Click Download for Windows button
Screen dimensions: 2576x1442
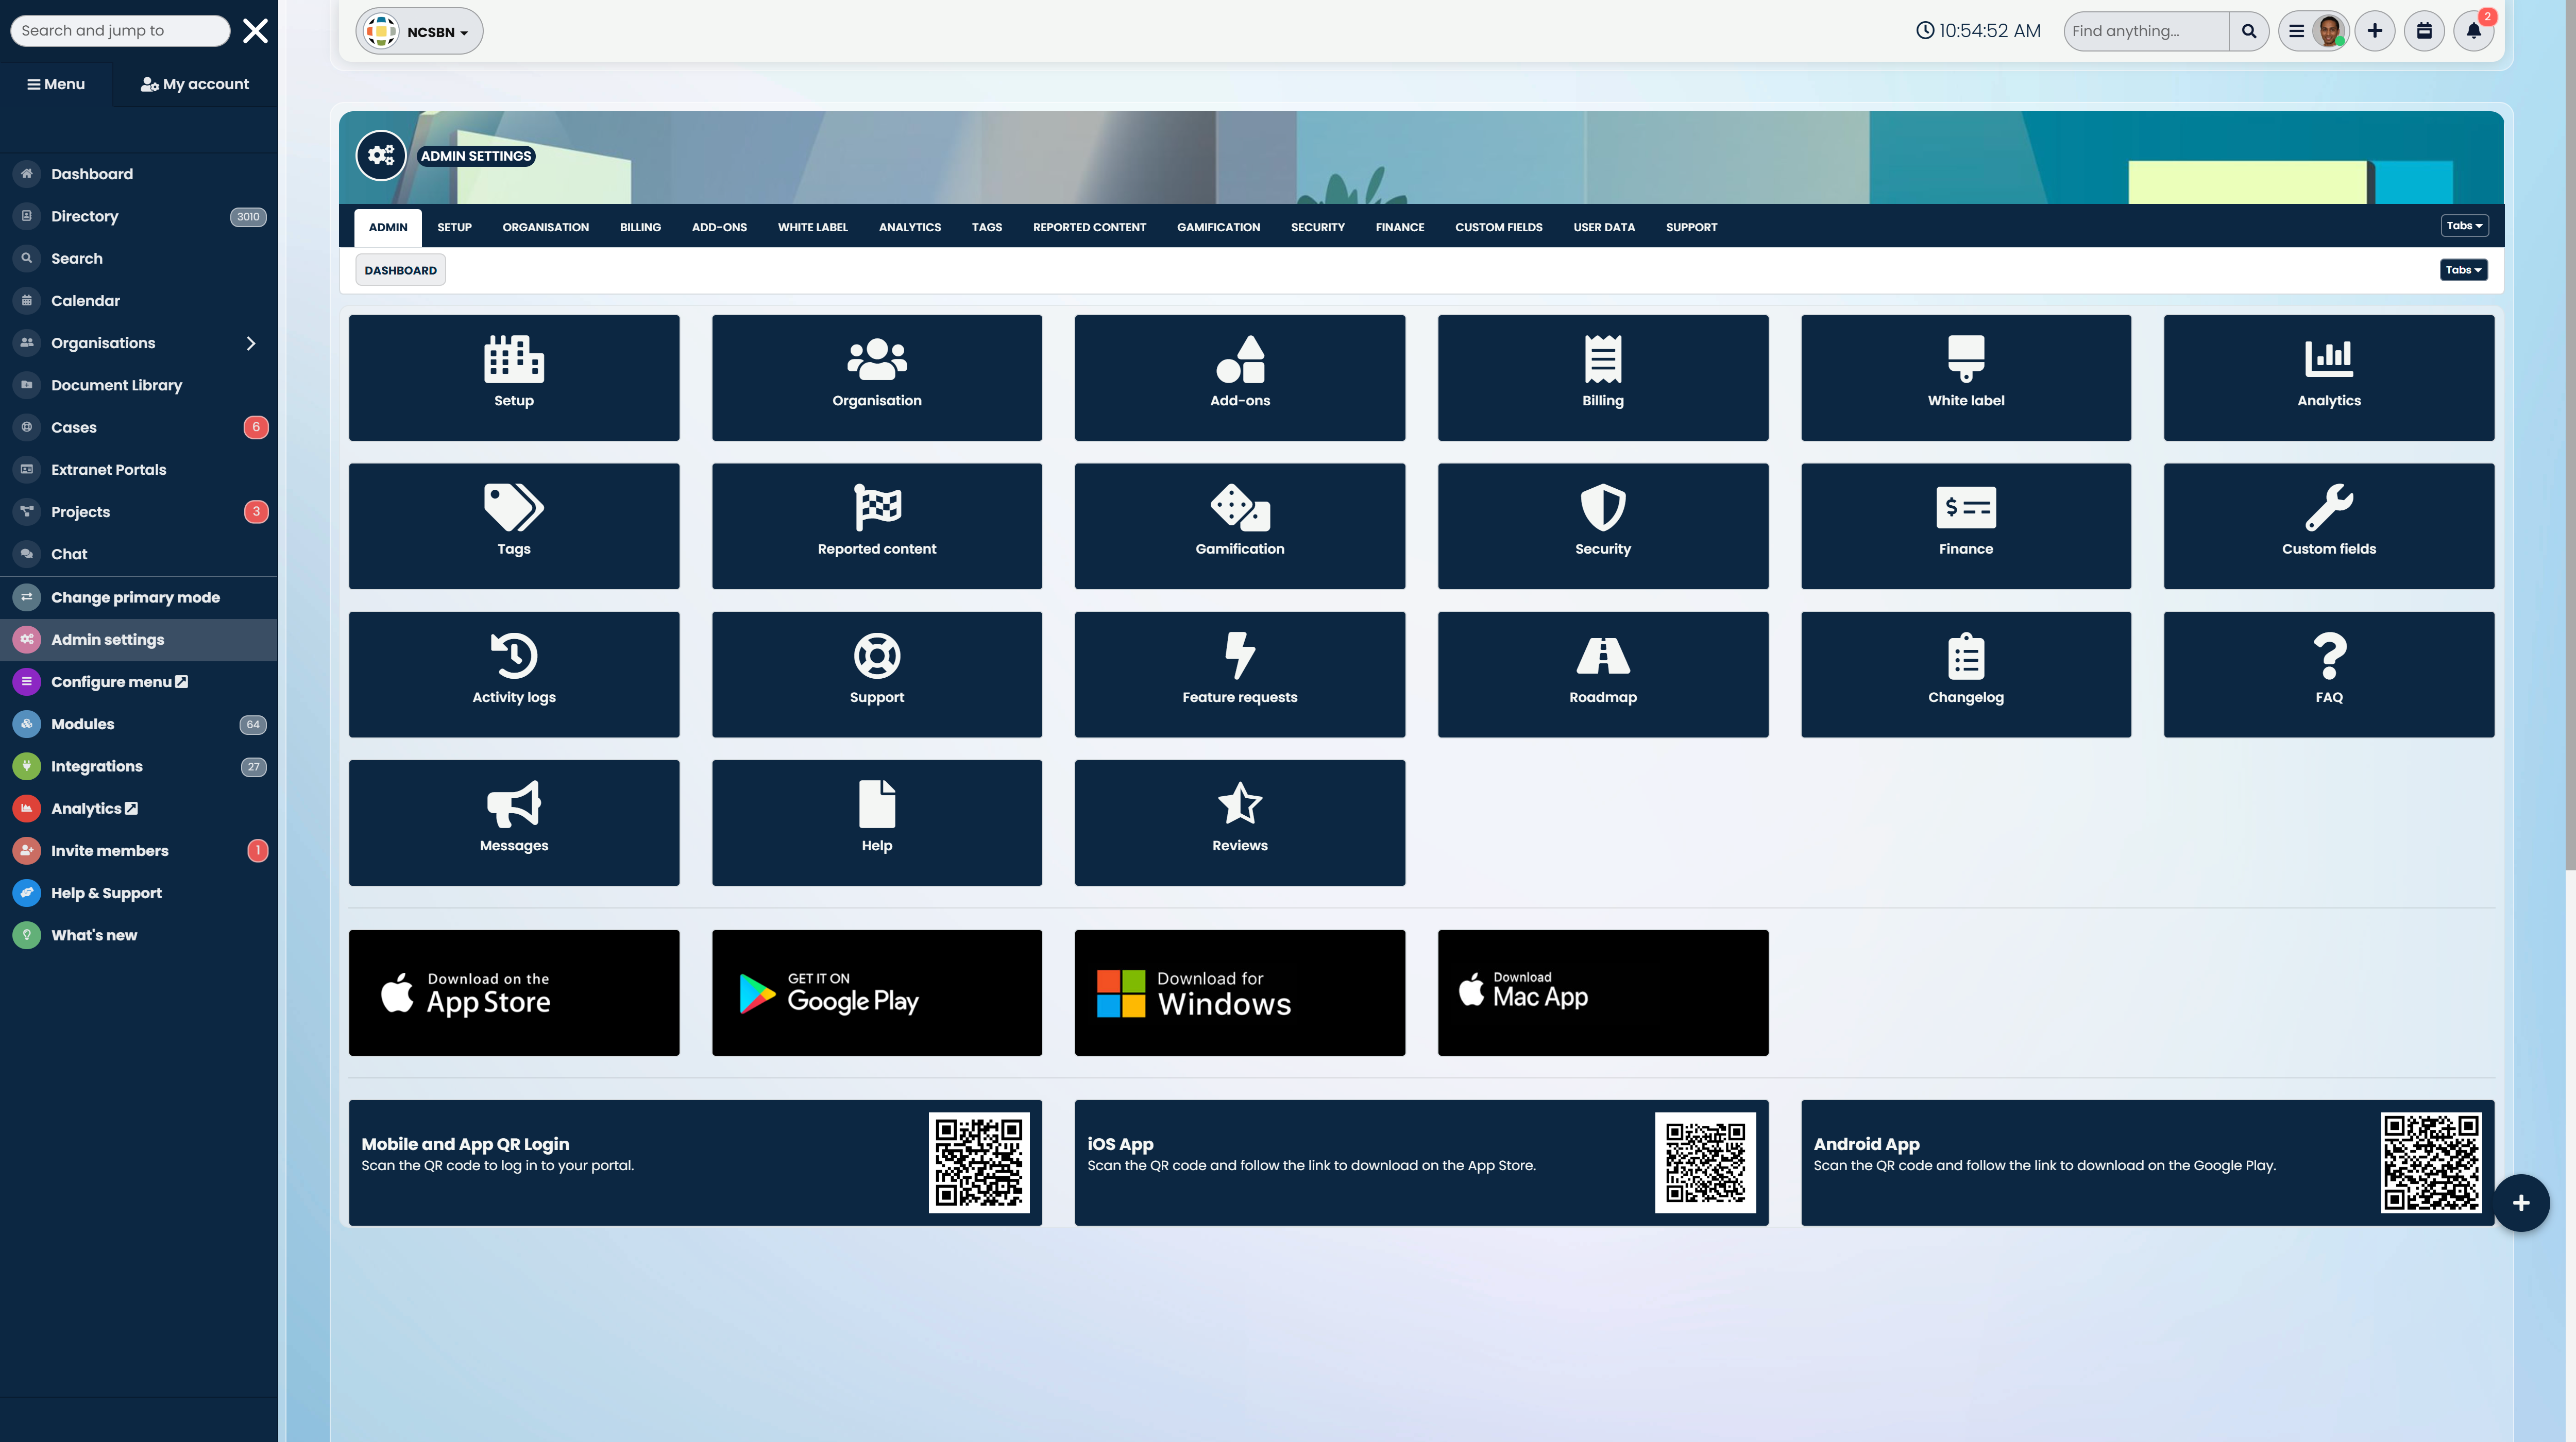point(1240,992)
